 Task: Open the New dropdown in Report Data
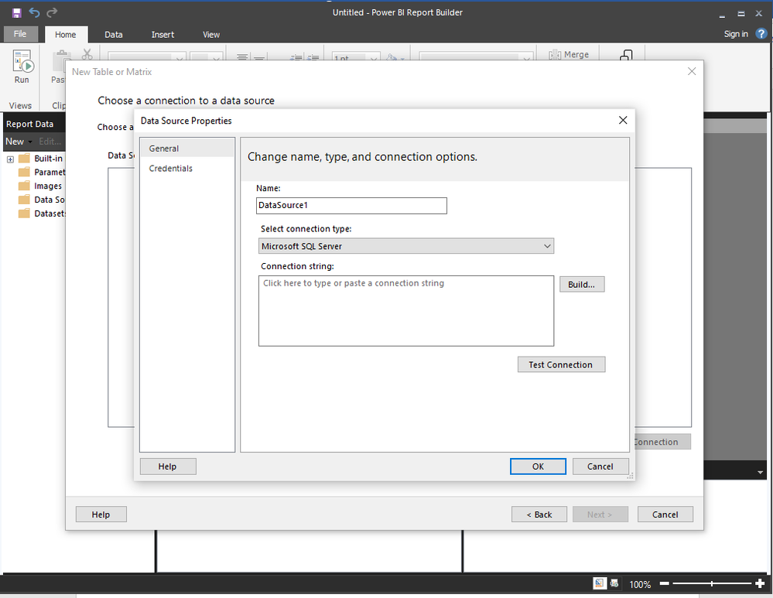pos(19,142)
